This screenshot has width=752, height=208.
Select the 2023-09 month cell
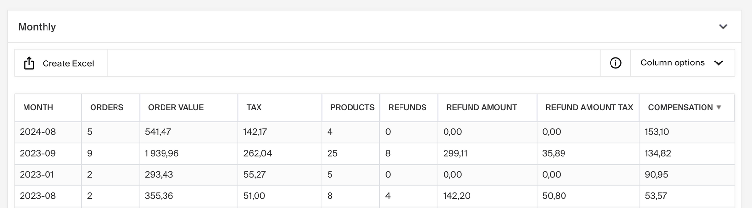pyautogui.click(x=38, y=153)
